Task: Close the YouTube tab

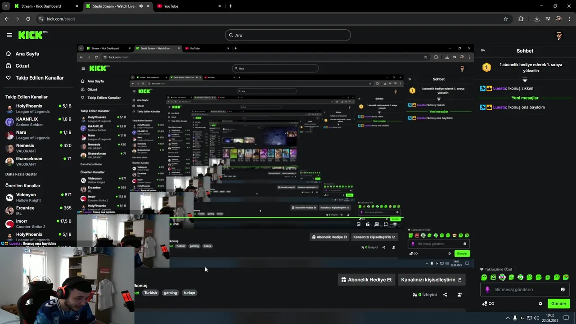Action: [x=220, y=6]
